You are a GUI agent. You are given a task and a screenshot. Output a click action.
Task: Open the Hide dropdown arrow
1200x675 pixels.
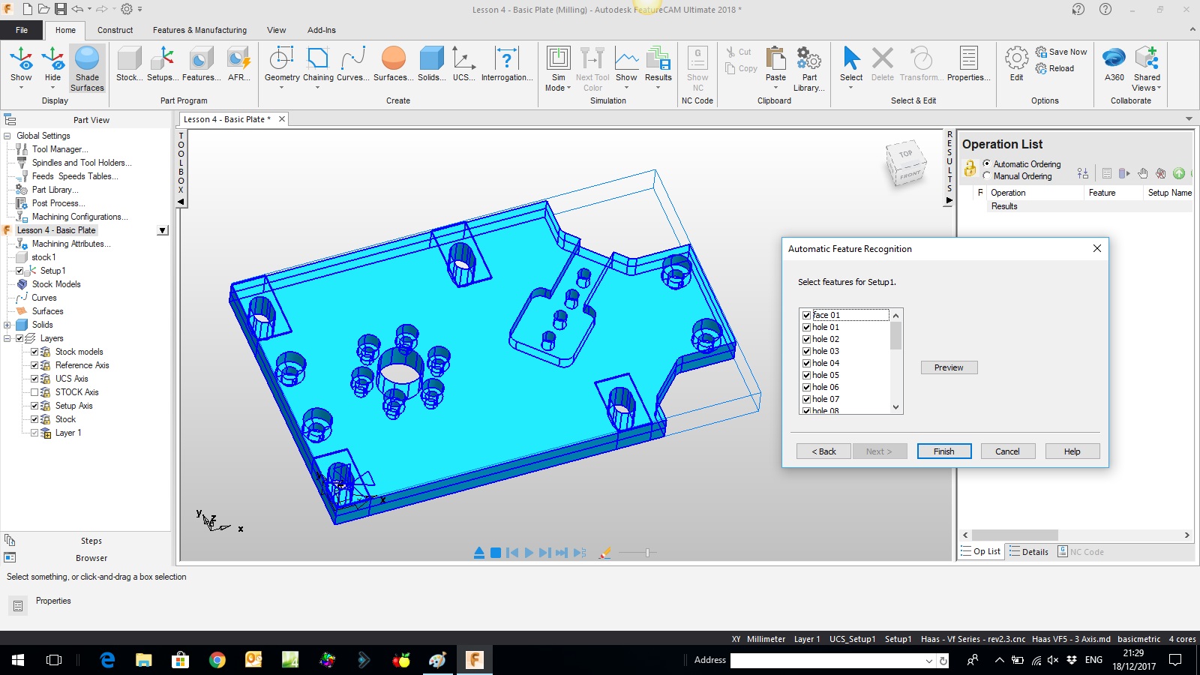[52, 88]
